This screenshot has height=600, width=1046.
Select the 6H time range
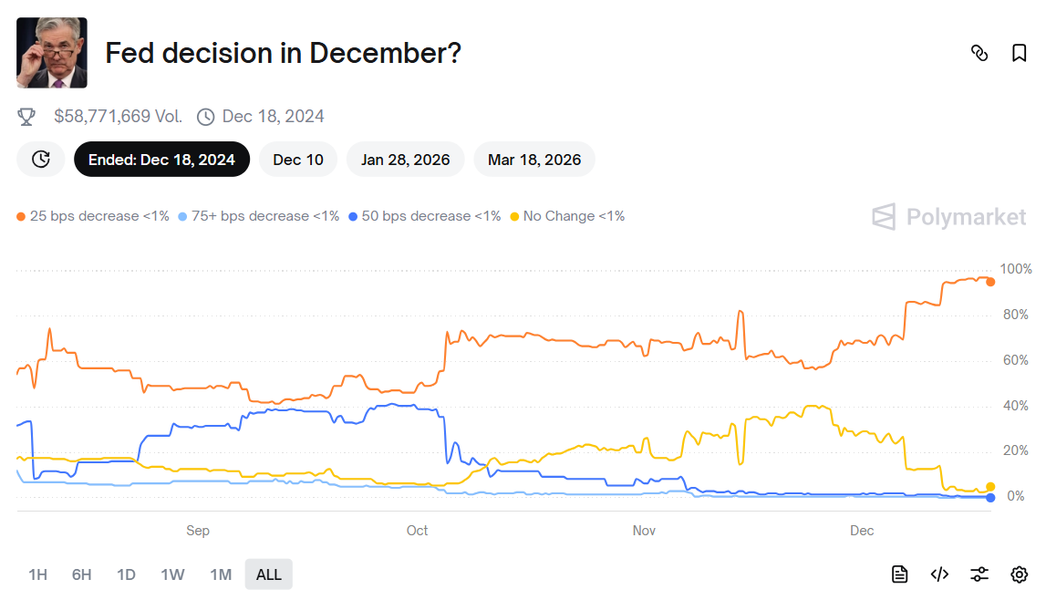coord(82,574)
